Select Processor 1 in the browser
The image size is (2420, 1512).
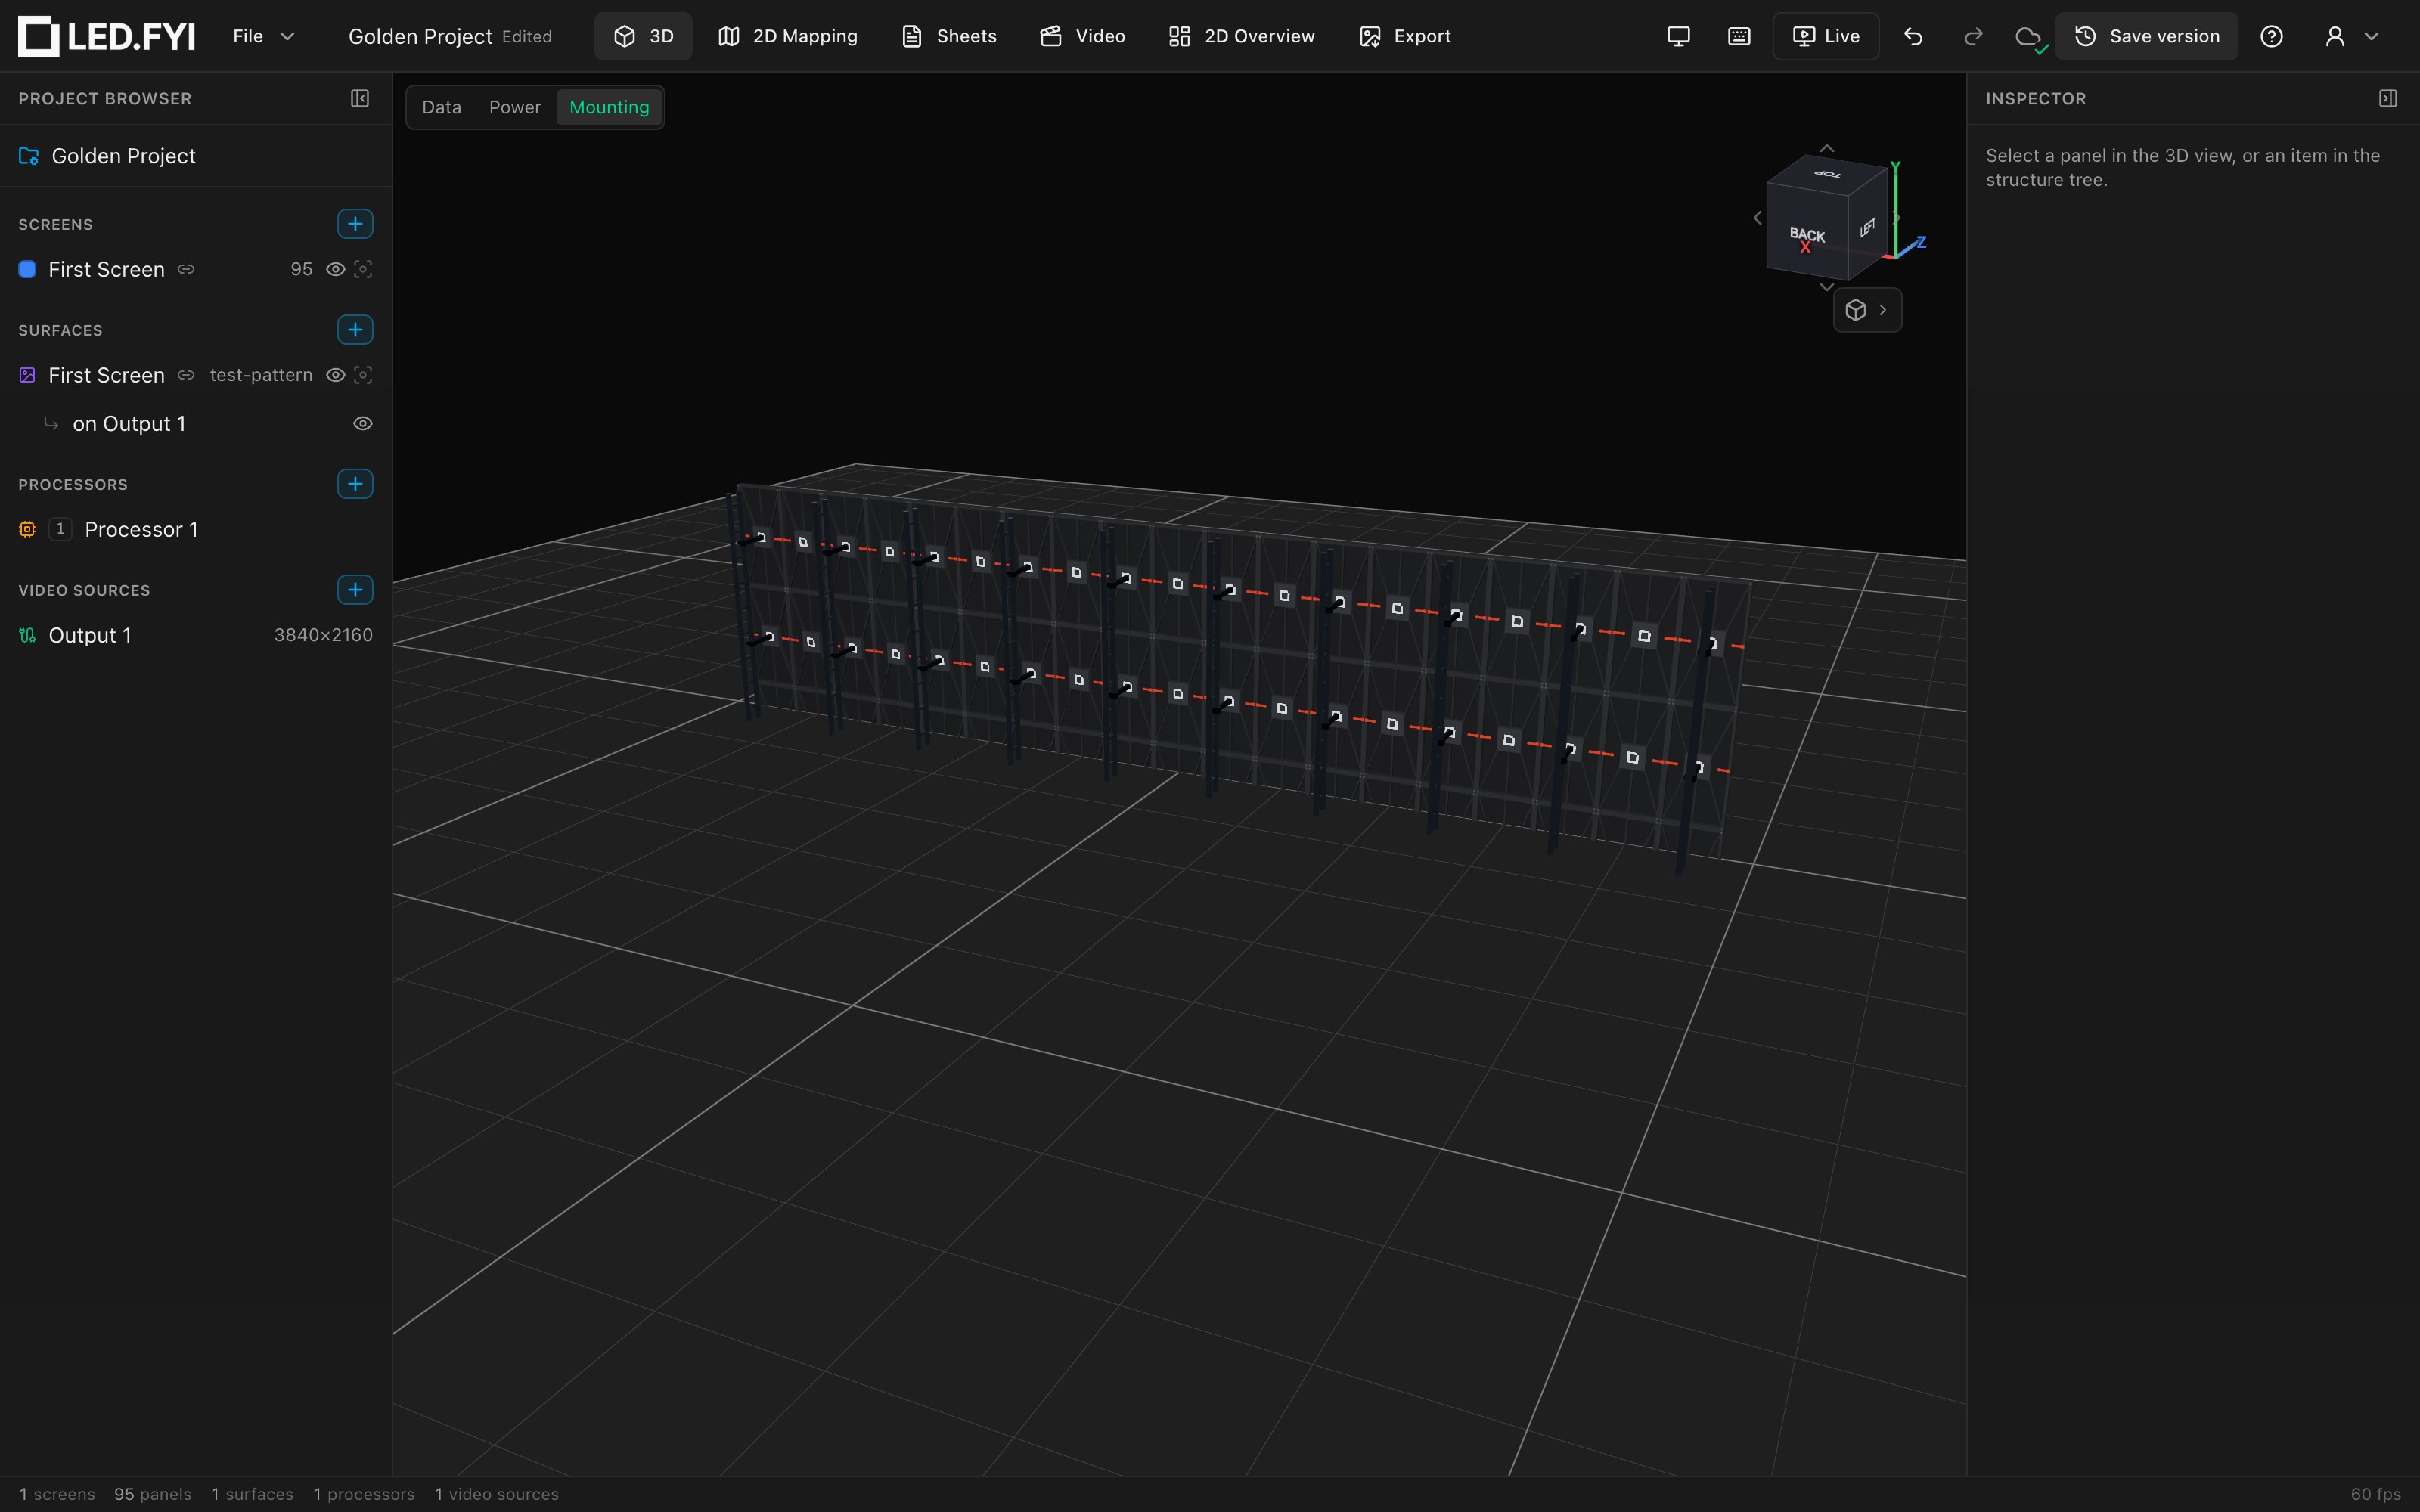(196, 530)
